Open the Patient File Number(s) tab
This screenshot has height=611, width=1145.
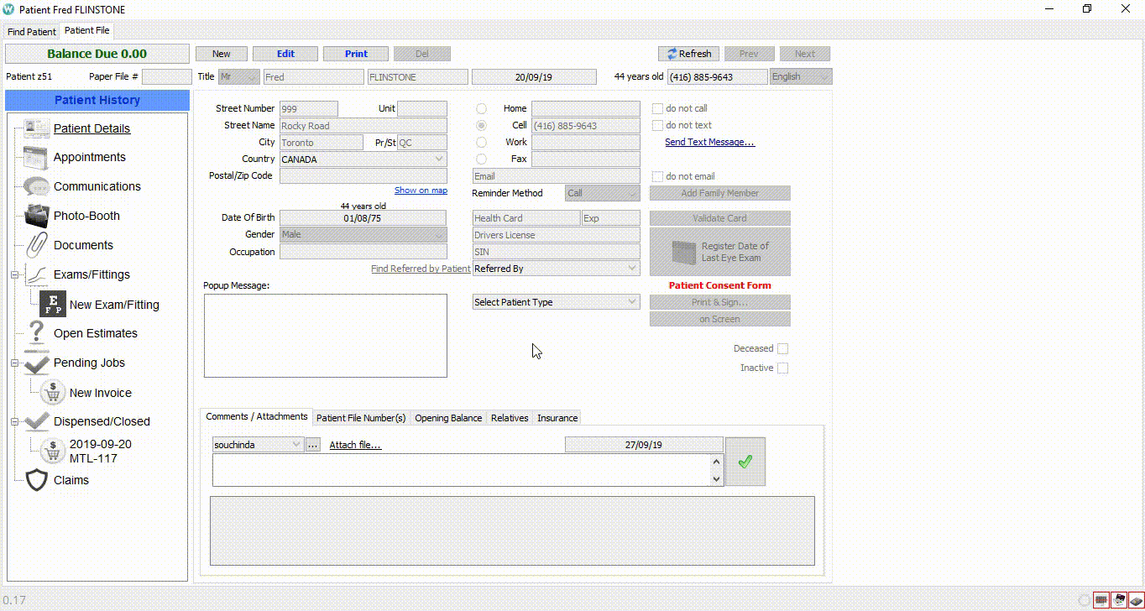361,418
